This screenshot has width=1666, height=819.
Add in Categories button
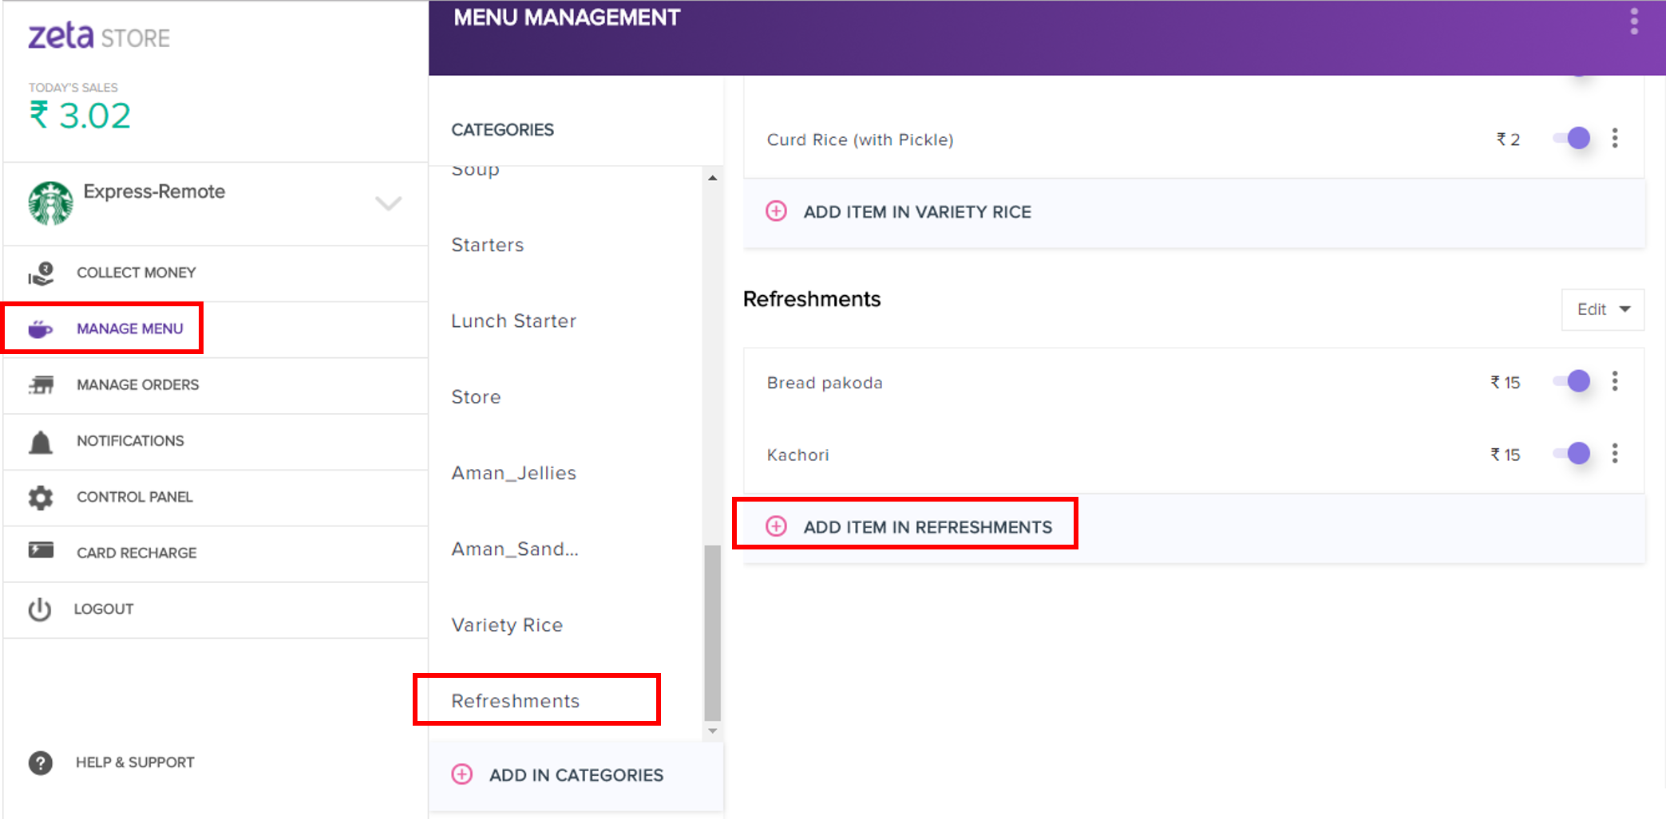pyautogui.click(x=576, y=775)
